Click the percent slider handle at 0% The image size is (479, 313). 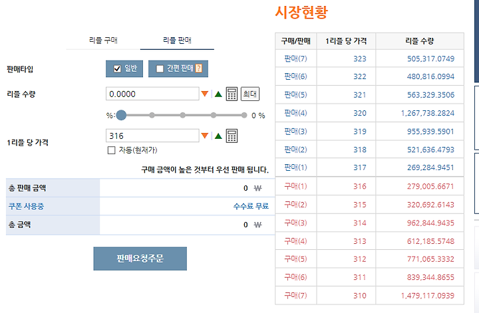pyautogui.click(x=121, y=115)
